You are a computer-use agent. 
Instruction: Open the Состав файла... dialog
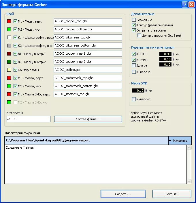point(88,119)
